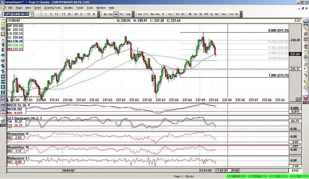Click the blue right arrow on left toolbar
309x179 pixels.
3,60
